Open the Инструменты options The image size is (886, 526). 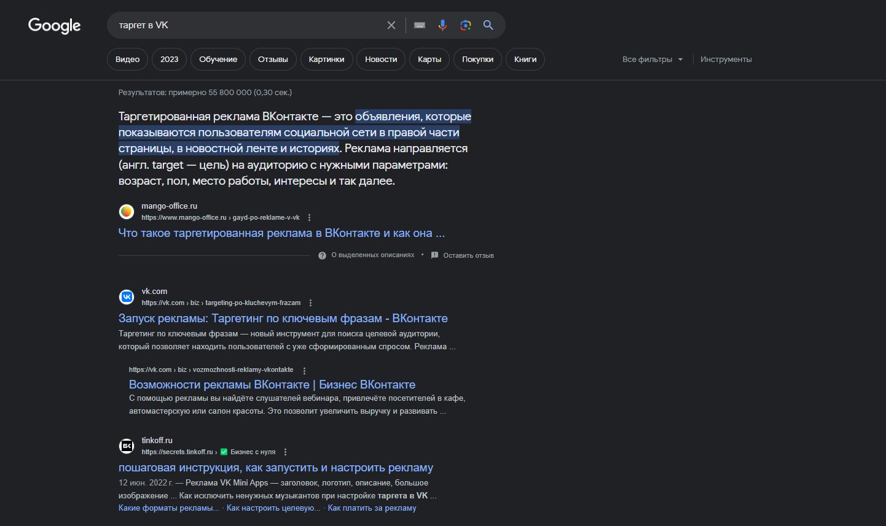[x=726, y=60]
